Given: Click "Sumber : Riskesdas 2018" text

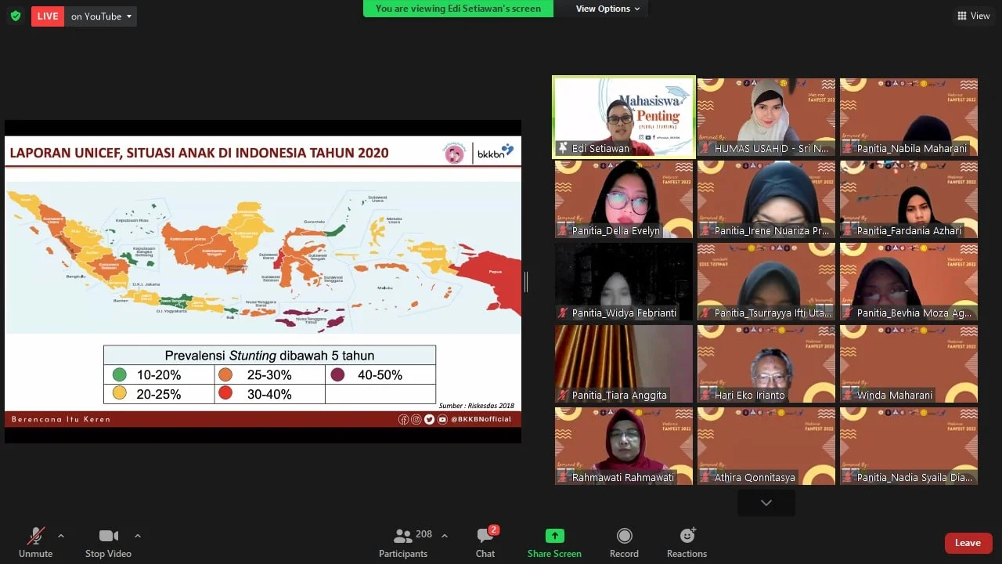Looking at the screenshot, I should click(x=477, y=405).
